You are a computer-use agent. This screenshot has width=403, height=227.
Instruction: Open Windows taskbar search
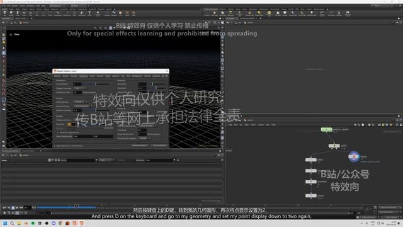tap(12, 223)
